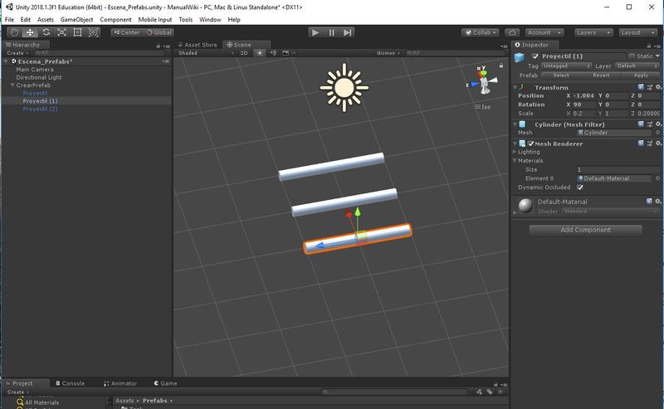Select the Hand tool in the toolbar
This screenshot has width=664, height=409.
pyautogui.click(x=14, y=32)
